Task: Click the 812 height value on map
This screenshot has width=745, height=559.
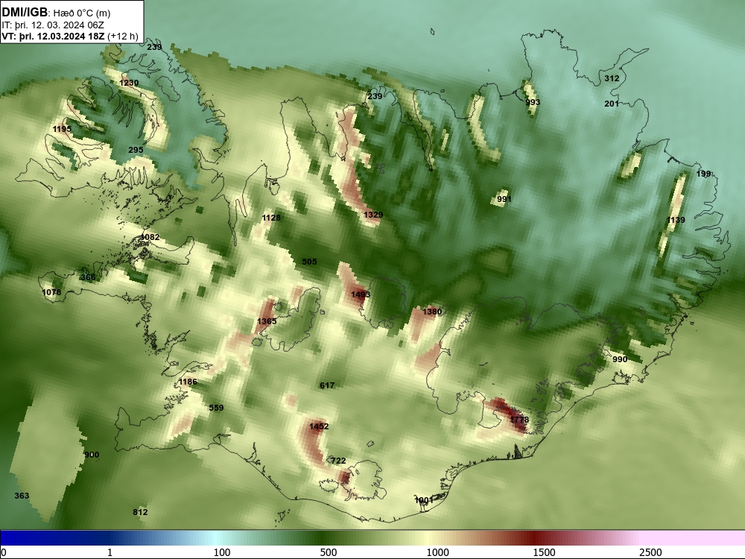Action: click(140, 512)
